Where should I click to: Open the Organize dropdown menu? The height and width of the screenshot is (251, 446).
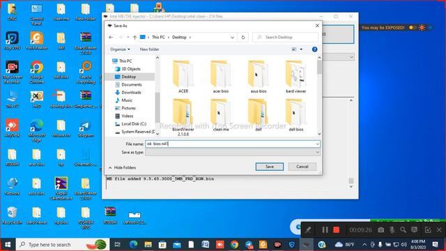coord(120,50)
